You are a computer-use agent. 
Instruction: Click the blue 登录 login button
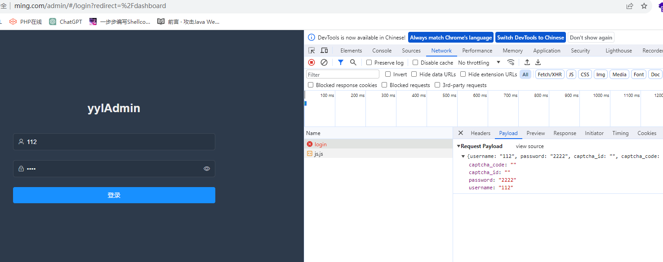(x=114, y=195)
